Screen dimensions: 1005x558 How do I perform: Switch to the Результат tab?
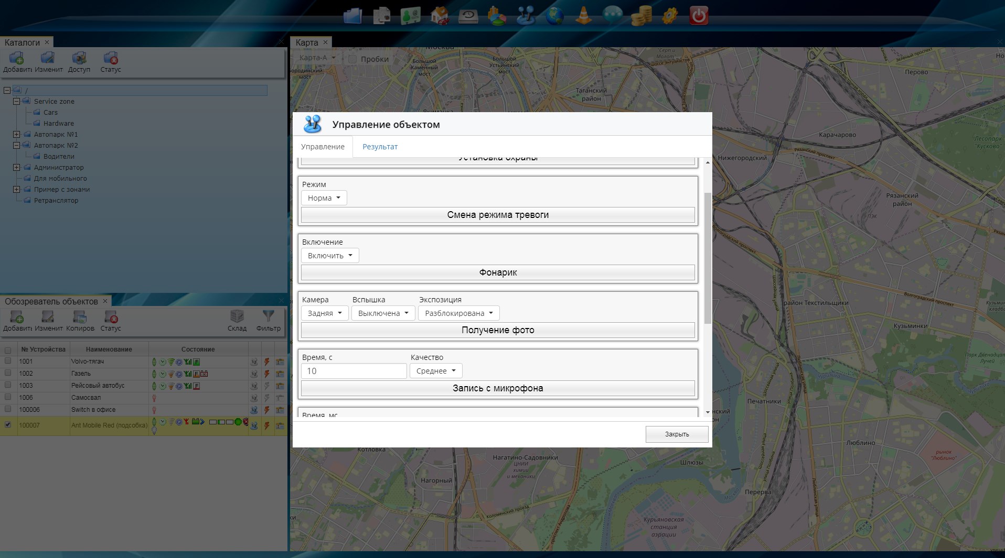380,147
